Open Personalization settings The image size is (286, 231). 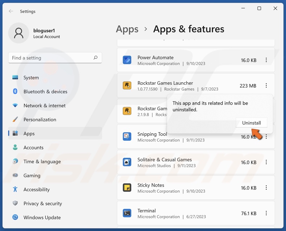pyautogui.click(x=55, y=119)
